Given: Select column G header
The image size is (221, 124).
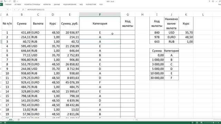Looking at the screenshot, I should (128, 14).
